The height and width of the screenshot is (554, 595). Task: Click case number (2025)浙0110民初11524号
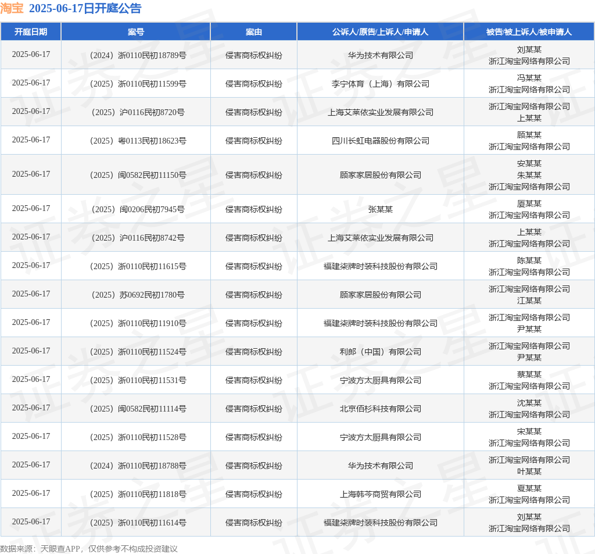[138, 352]
